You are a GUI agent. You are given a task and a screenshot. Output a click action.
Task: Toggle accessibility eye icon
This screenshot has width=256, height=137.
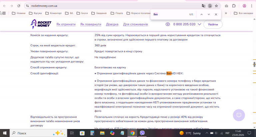tap(168, 24)
